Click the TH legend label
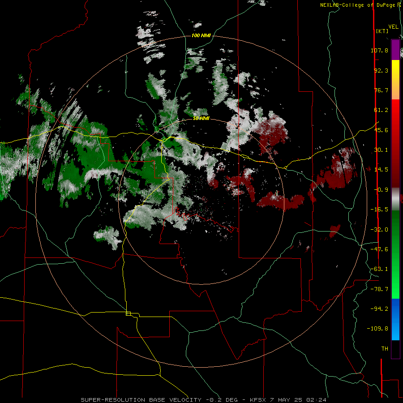 tap(385, 349)
